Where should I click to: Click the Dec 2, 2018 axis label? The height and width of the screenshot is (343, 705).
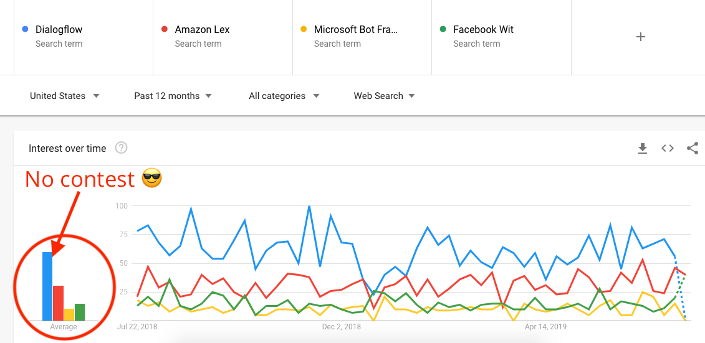point(341,327)
